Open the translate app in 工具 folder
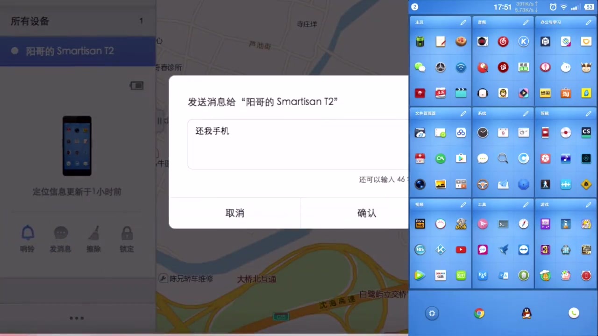 pyautogui.click(x=503, y=275)
